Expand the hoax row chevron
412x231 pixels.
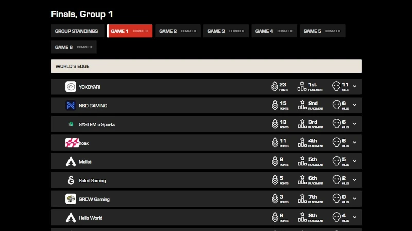pyautogui.click(x=355, y=143)
